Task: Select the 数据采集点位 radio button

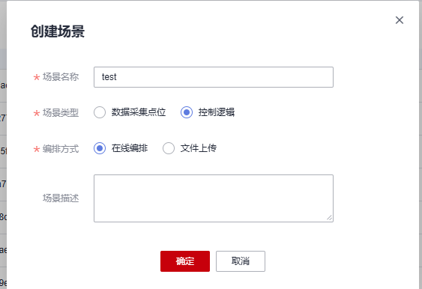Action: coord(100,112)
